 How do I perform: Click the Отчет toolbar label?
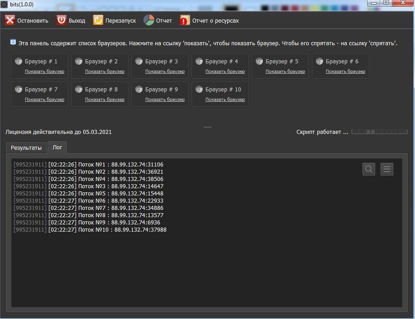pyautogui.click(x=164, y=21)
